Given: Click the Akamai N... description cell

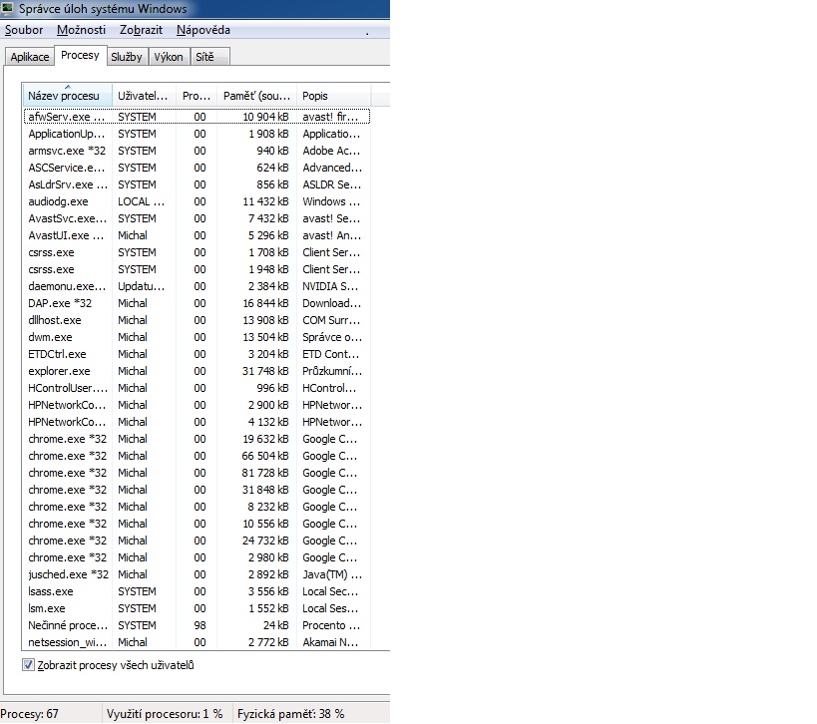Looking at the screenshot, I should pos(330,642).
